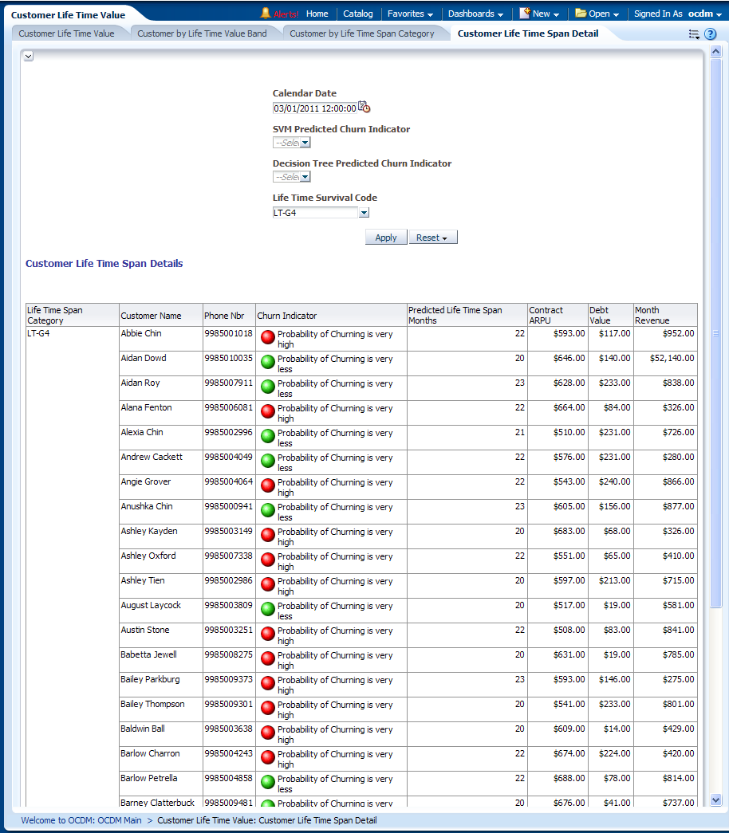Expand Decision Tree Predicted Churn dropdown

coord(305,177)
